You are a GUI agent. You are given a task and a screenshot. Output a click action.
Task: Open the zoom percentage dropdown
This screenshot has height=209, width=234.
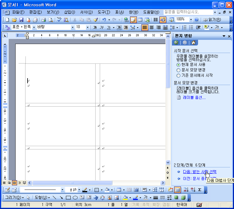click(x=191, y=20)
